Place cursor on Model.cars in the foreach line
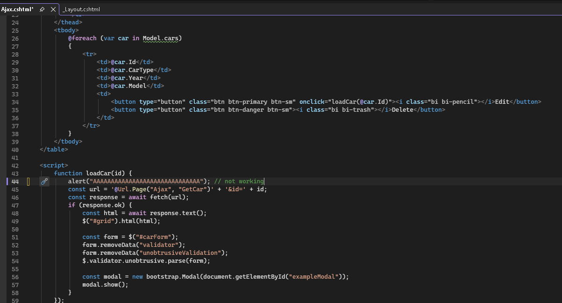This screenshot has height=303, width=562. (x=160, y=38)
